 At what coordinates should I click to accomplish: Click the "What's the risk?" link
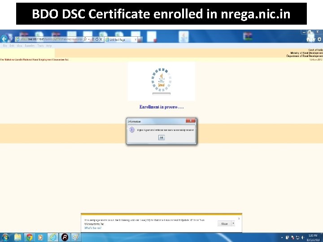pyautogui.click(x=93, y=228)
